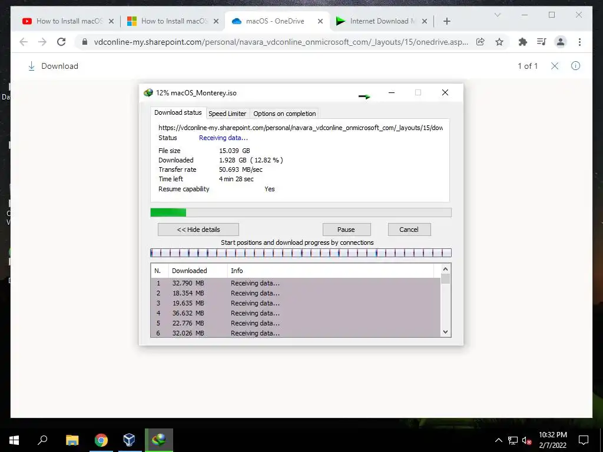This screenshot has height=452, width=603.
Task: Select connection row with 36.632 MB
Action: [x=296, y=313]
